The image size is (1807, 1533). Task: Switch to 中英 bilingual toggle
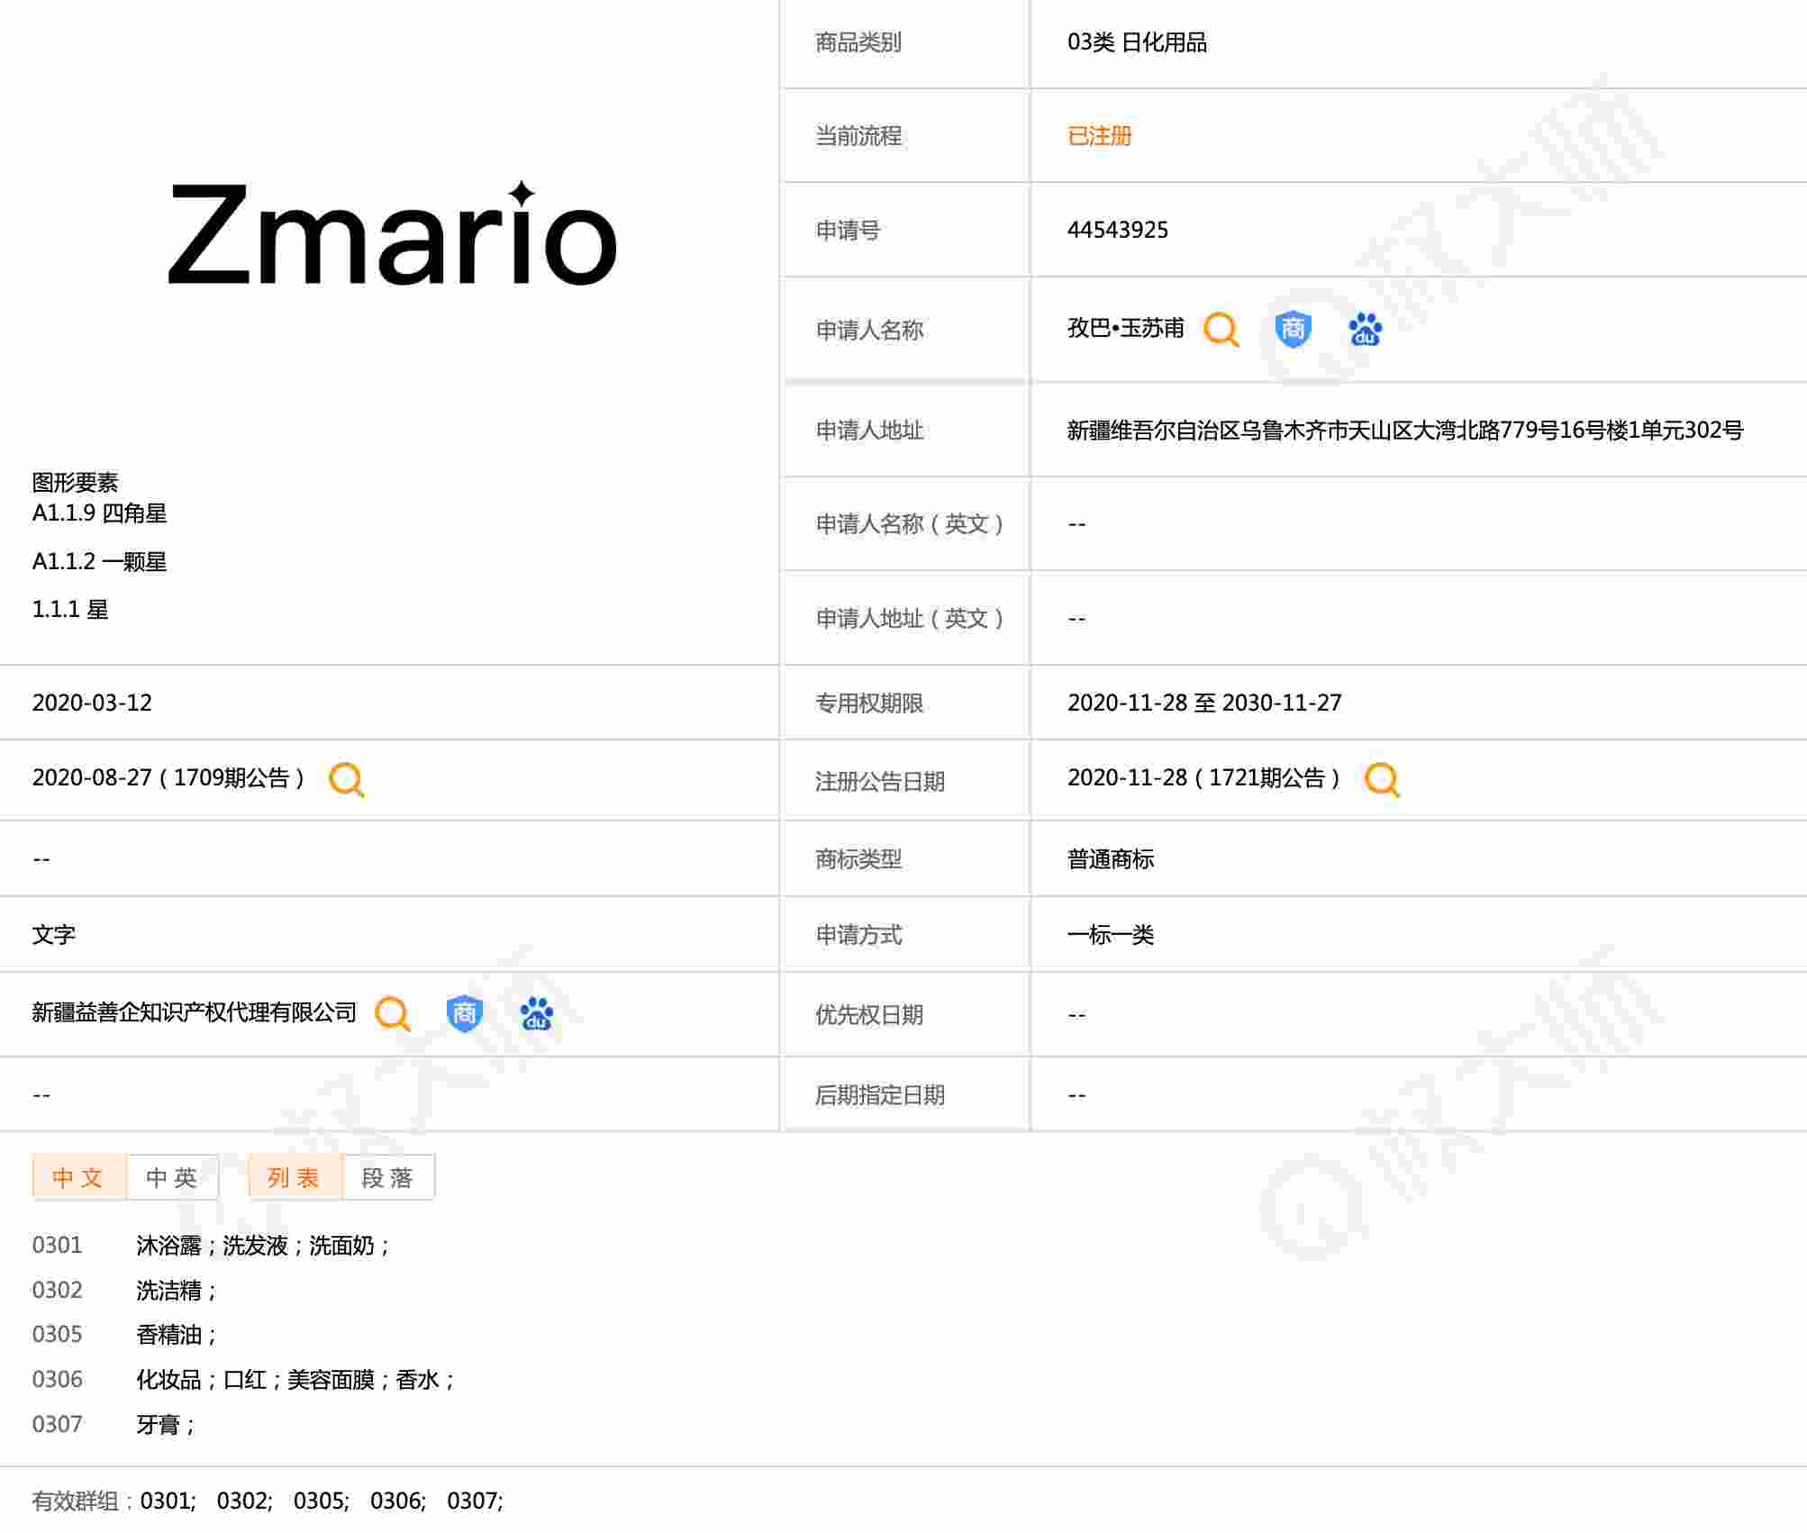[172, 1177]
